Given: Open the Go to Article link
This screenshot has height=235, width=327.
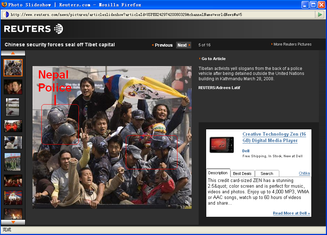Looking at the screenshot, I should (x=213, y=59).
